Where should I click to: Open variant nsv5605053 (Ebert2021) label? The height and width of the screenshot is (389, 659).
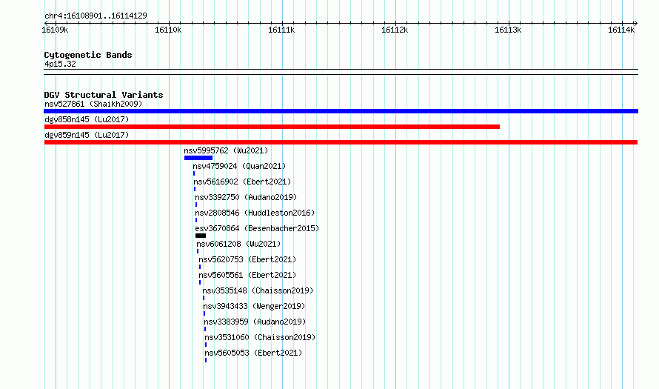click(x=253, y=353)
